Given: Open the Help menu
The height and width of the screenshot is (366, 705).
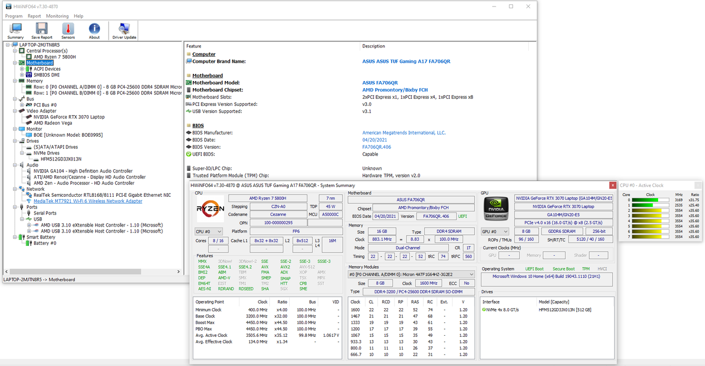Looking at the screenshot, I should pyautogui.click(x=79, y=17).
